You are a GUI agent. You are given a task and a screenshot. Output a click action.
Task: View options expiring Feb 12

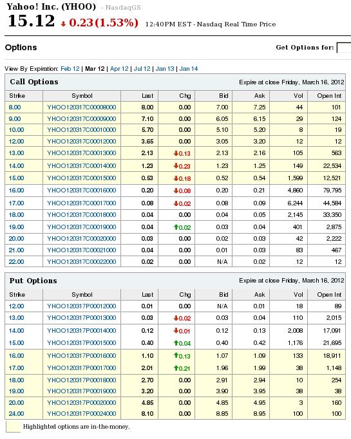(x=70, y=69)
